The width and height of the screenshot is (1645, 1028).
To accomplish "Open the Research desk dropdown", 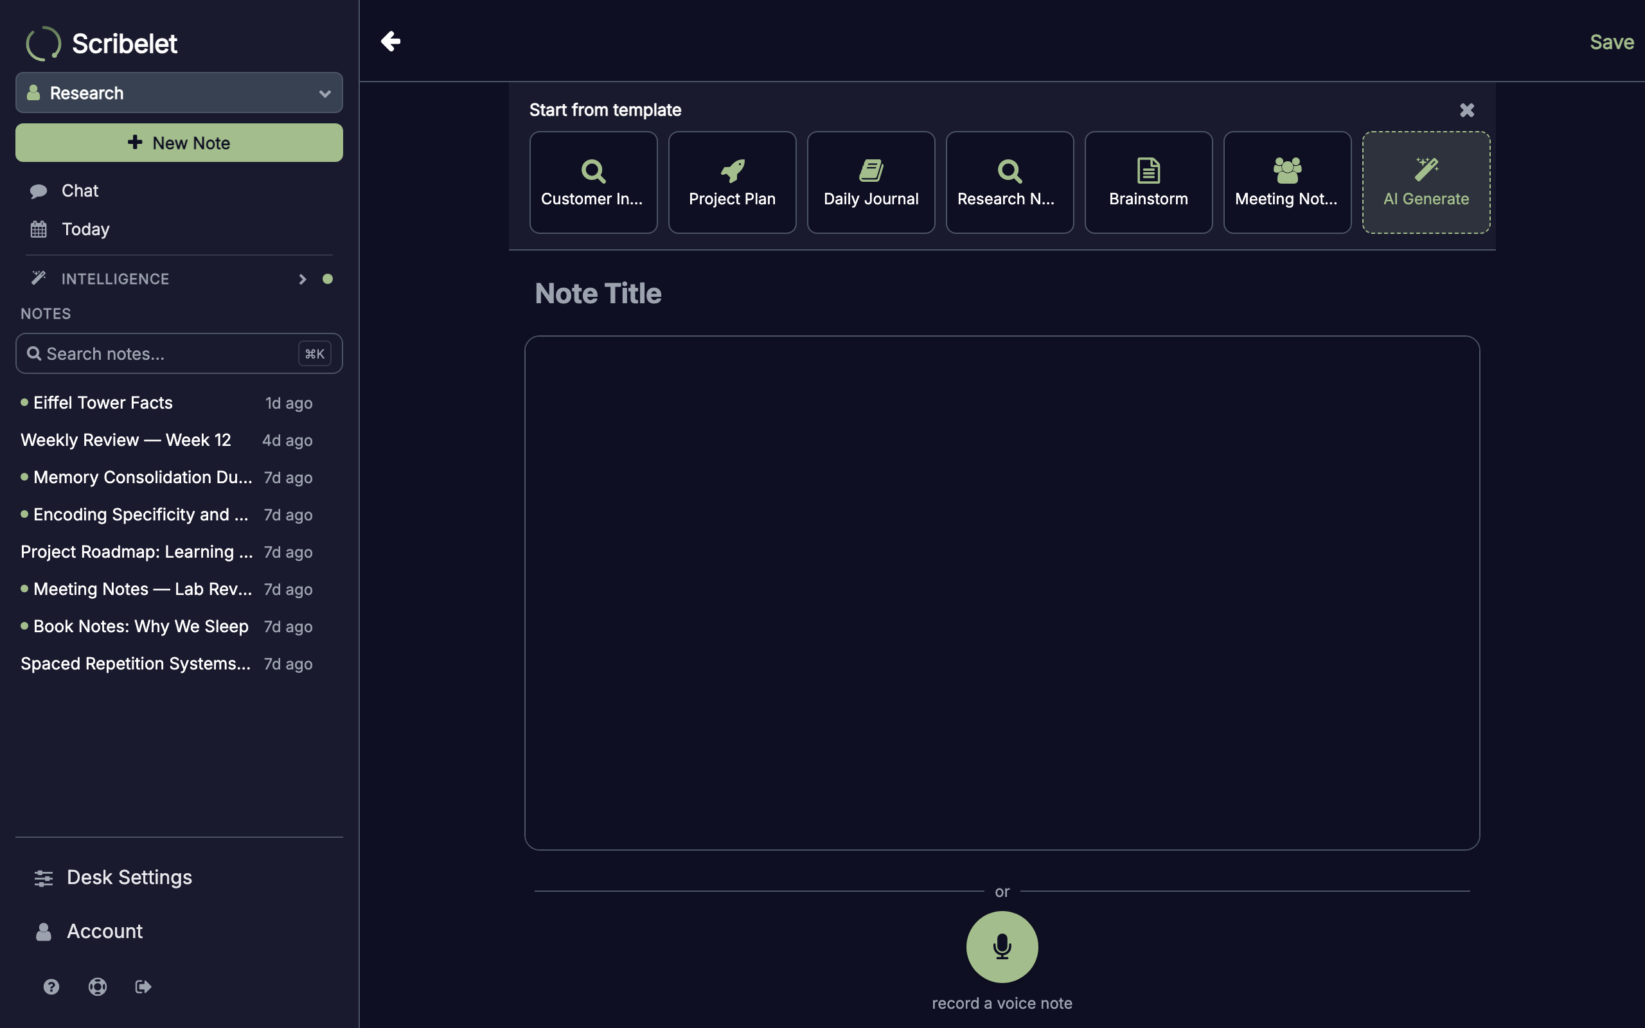I will pyautogui.click(x=179, y=93).
